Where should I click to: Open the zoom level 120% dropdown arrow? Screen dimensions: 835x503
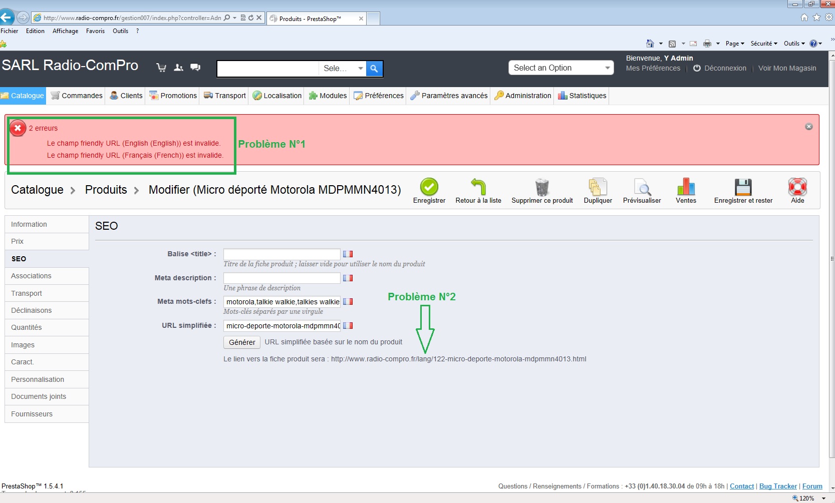[823, 498]
